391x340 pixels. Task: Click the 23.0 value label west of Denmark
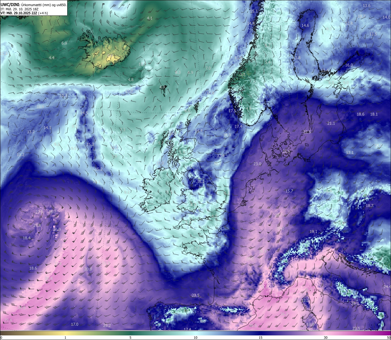(257, 164)
